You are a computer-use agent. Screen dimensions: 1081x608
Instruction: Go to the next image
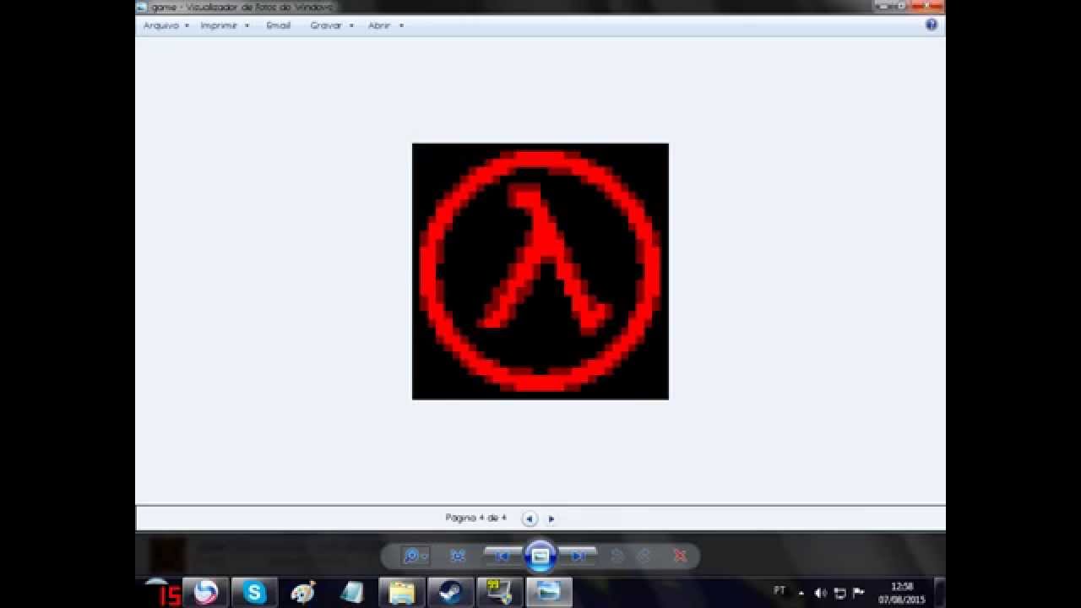coord(579,556)
